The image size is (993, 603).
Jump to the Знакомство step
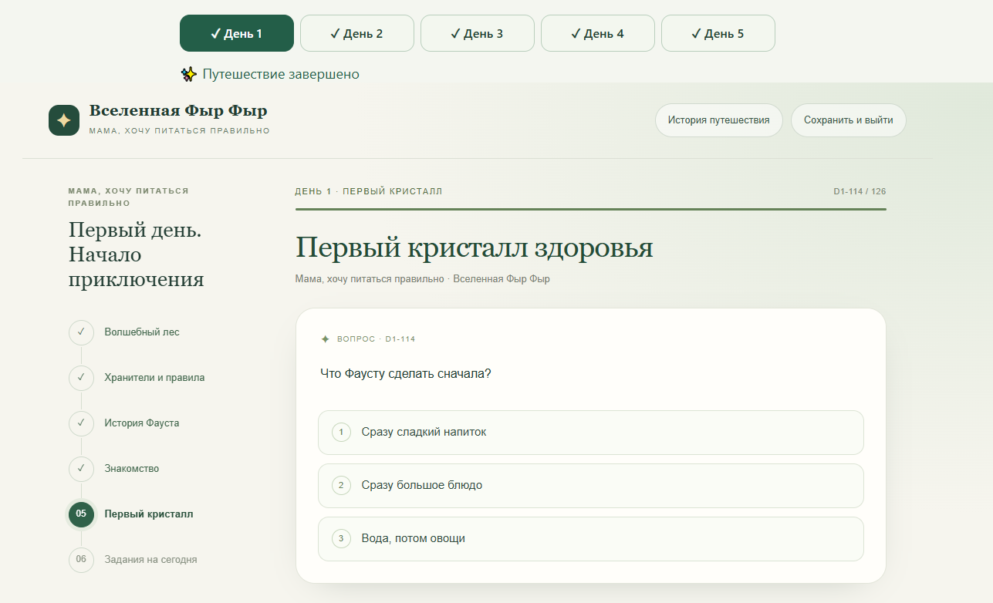(132, 469)
